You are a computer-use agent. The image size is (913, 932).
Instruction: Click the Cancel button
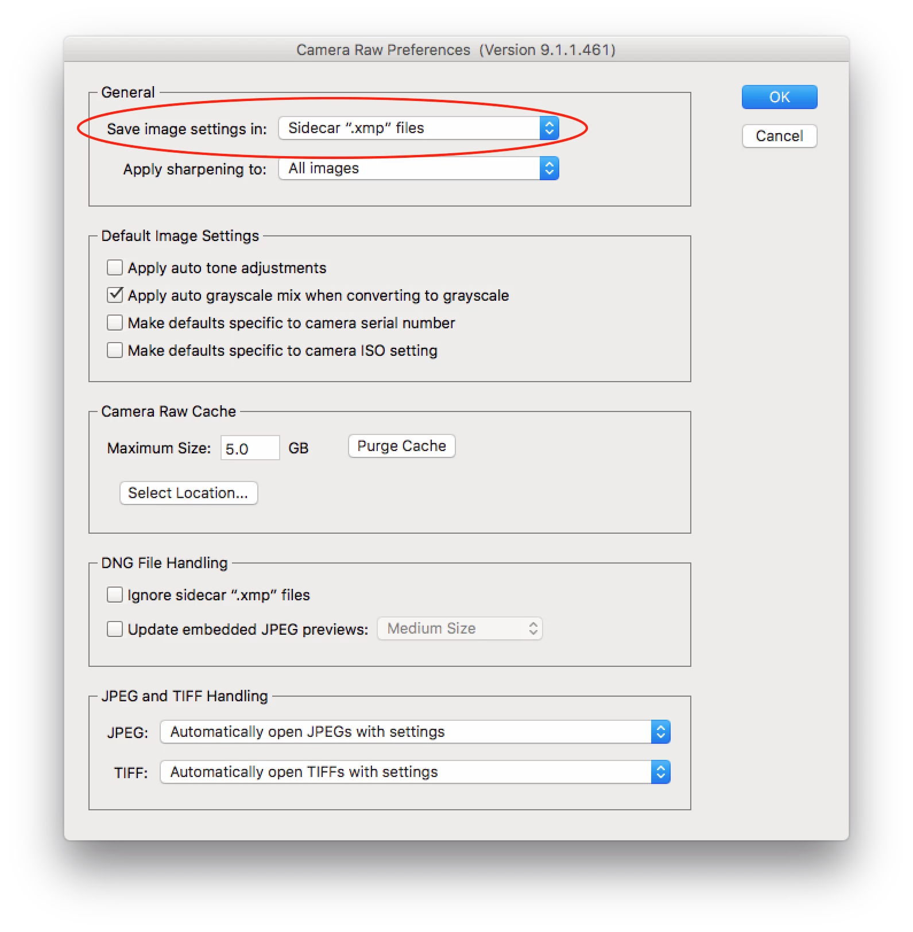coord(779,136)
